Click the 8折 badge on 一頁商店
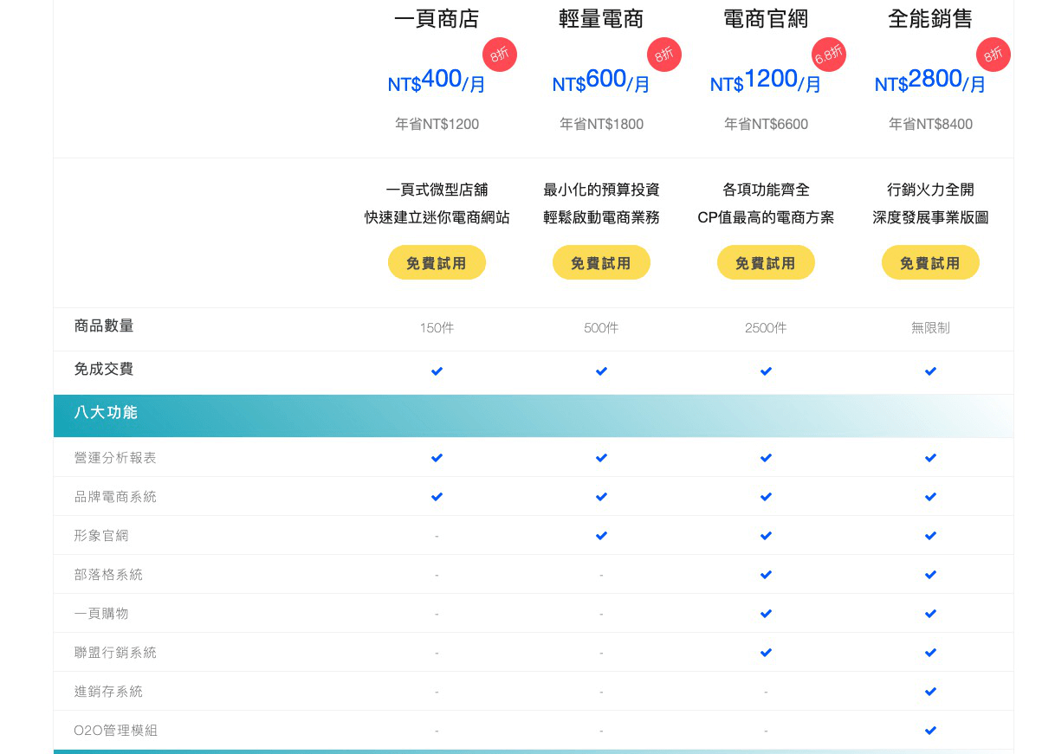 click(x=500, y=55)
